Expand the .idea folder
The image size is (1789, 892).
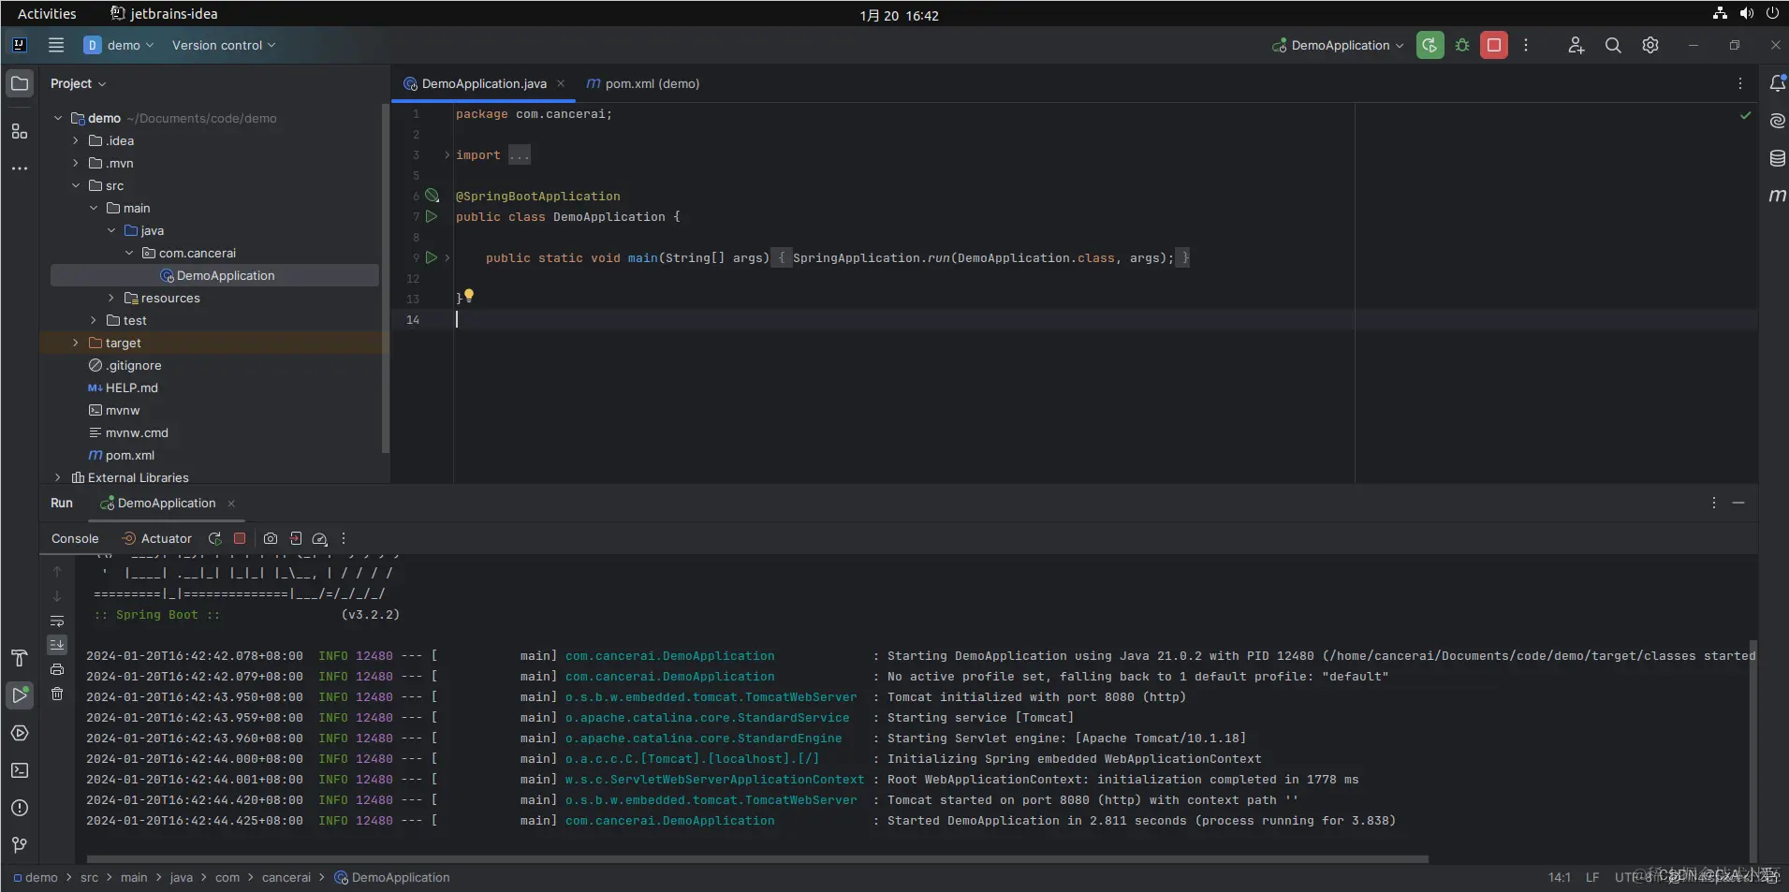pyautogui.click(x=76, y=140)
